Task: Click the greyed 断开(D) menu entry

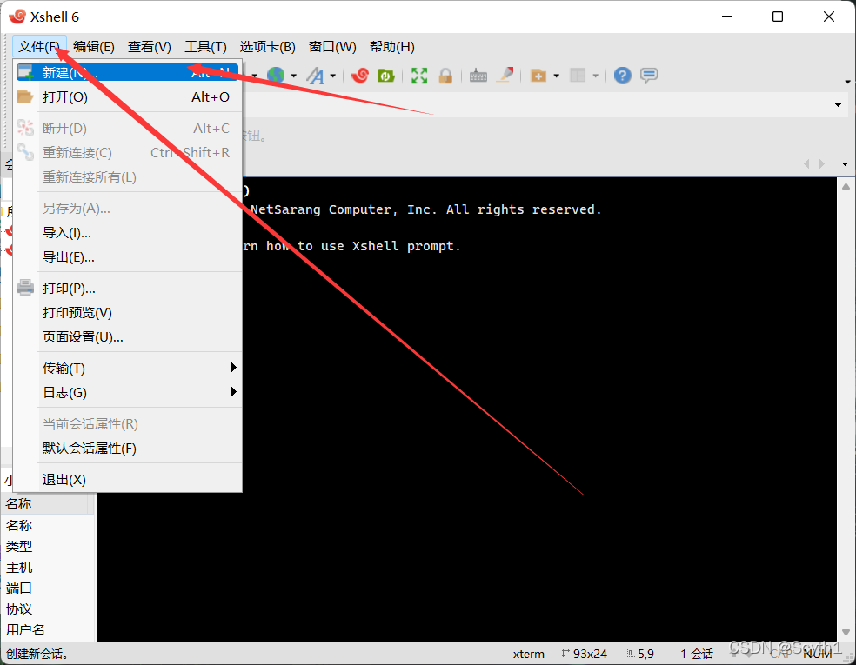Action: 128,128
